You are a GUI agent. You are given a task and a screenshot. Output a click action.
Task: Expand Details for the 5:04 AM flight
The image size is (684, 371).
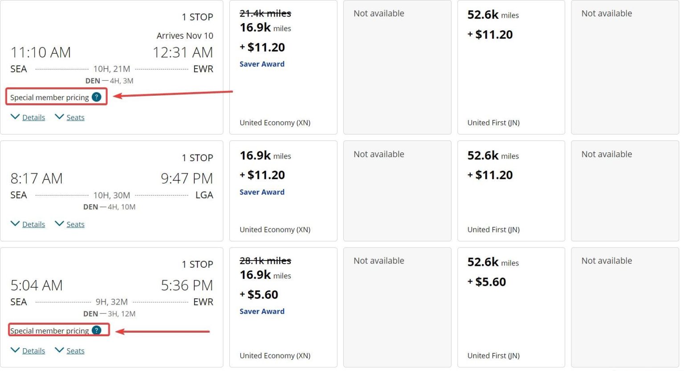pos(33,350)
